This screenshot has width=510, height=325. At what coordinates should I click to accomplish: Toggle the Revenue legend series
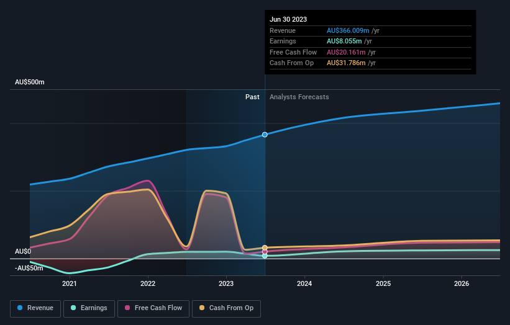(x=35, y=308)
